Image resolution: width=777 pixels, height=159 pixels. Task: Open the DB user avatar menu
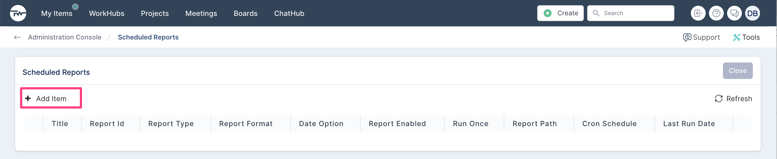pos(752,13)
